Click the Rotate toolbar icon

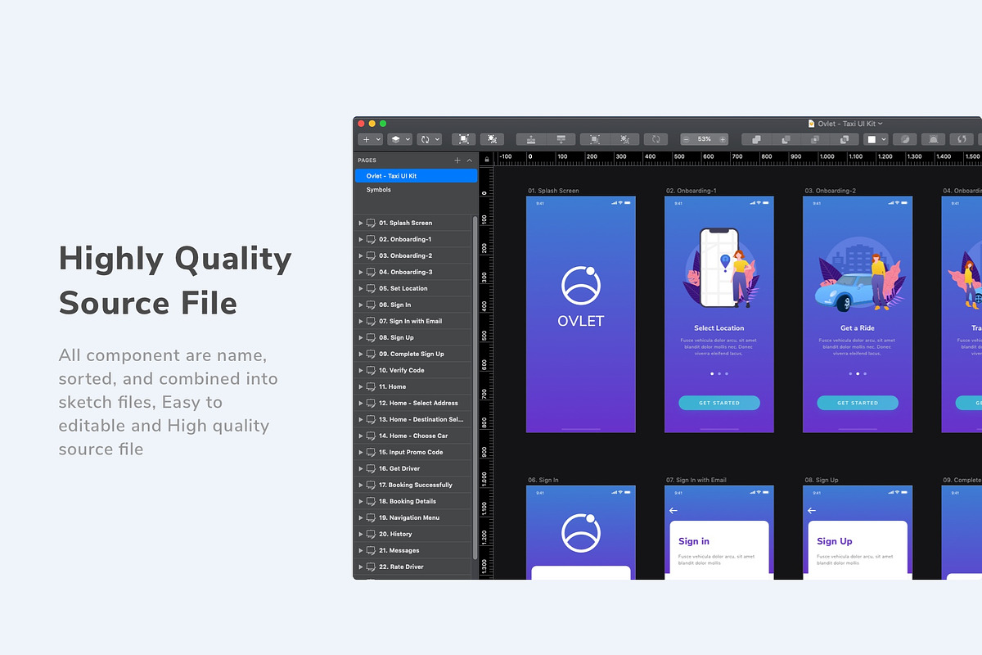click(655, 139)
